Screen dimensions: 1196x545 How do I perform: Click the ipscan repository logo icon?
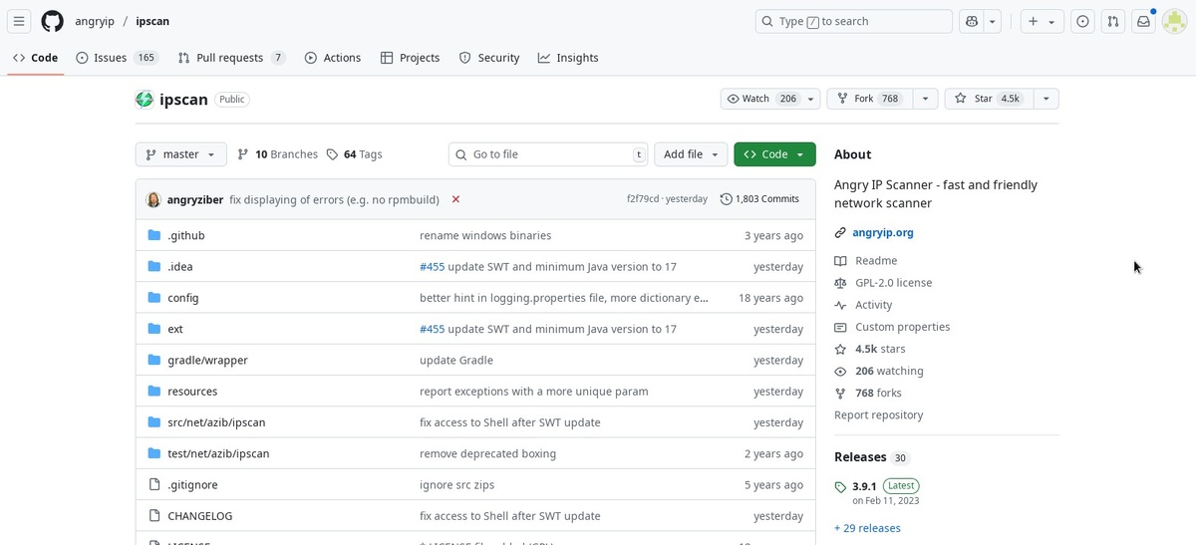click(x=145, y=99)
